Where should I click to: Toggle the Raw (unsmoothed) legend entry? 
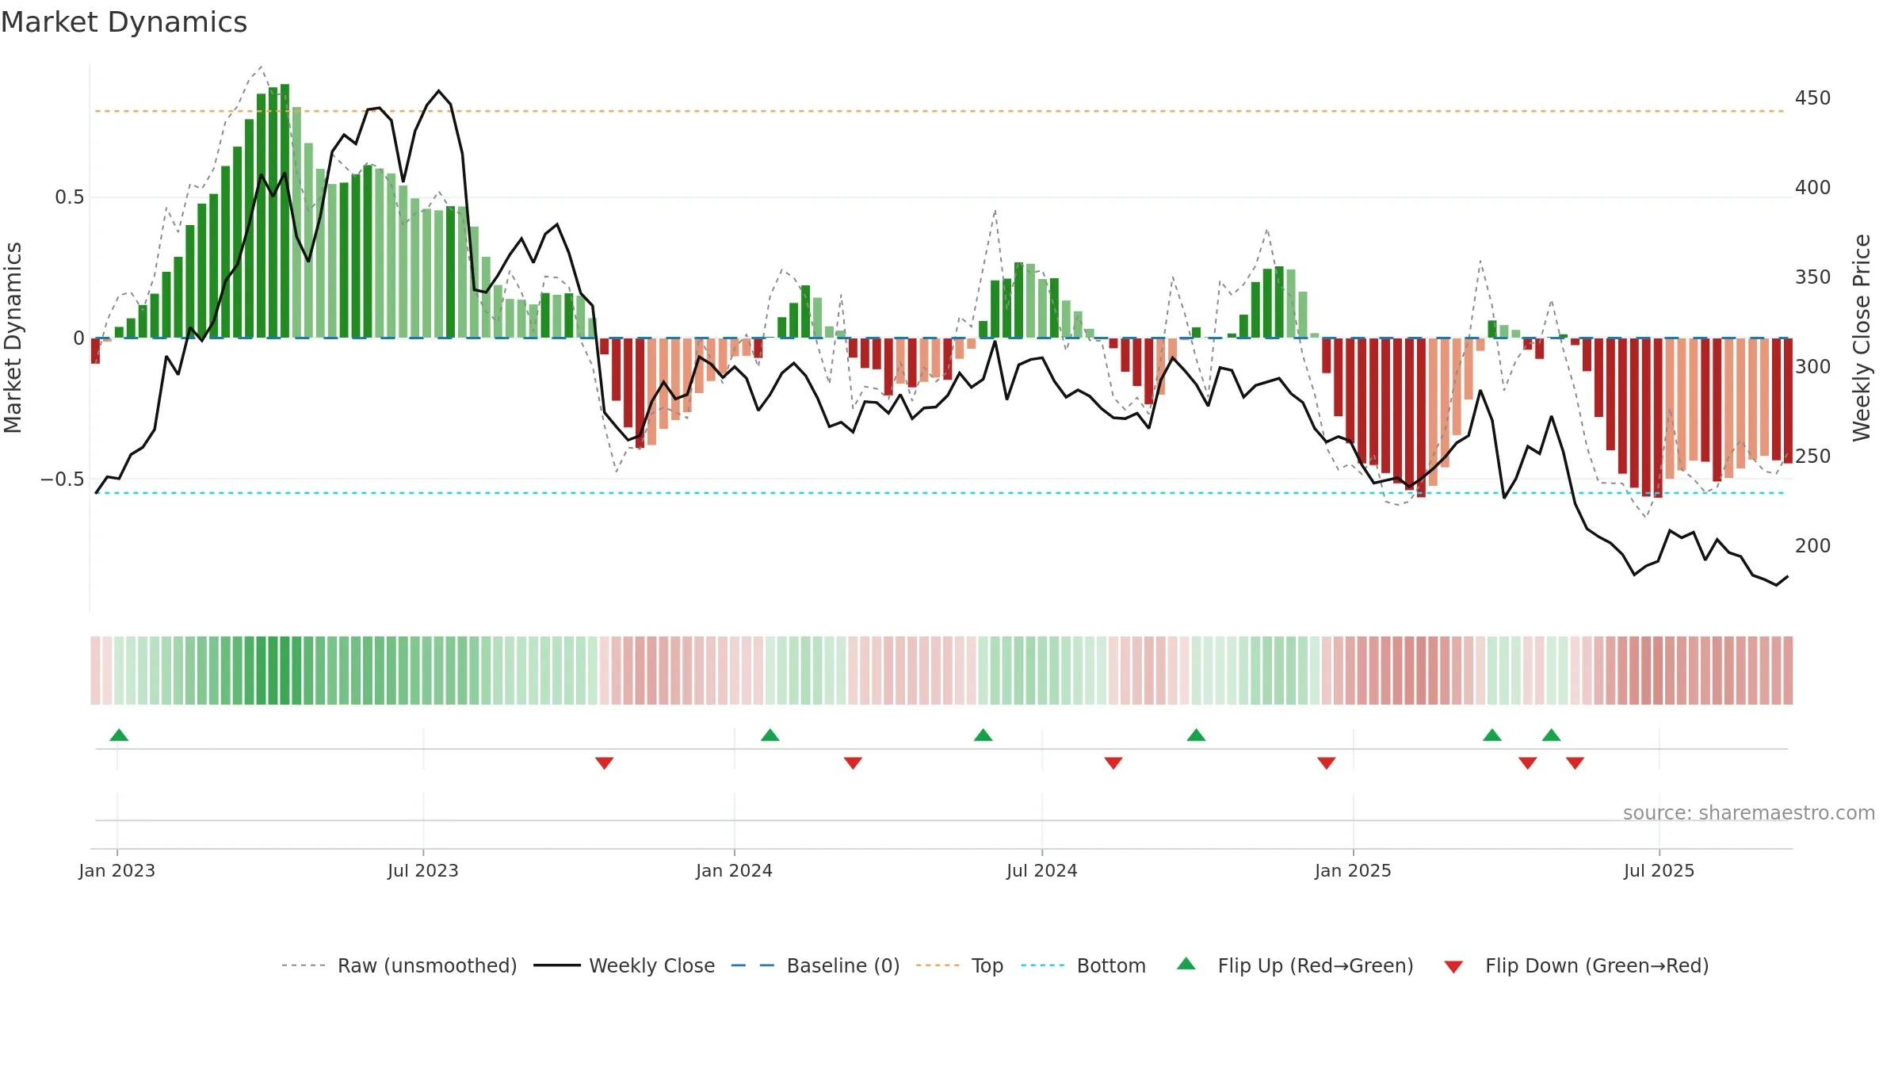click(x=399, y=965)
